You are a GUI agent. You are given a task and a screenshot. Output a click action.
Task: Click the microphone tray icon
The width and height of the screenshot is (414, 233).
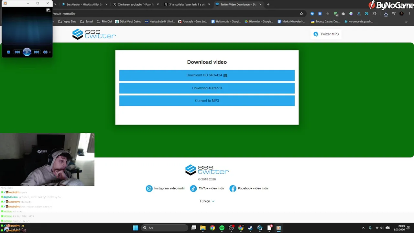(x=370, y=228)
